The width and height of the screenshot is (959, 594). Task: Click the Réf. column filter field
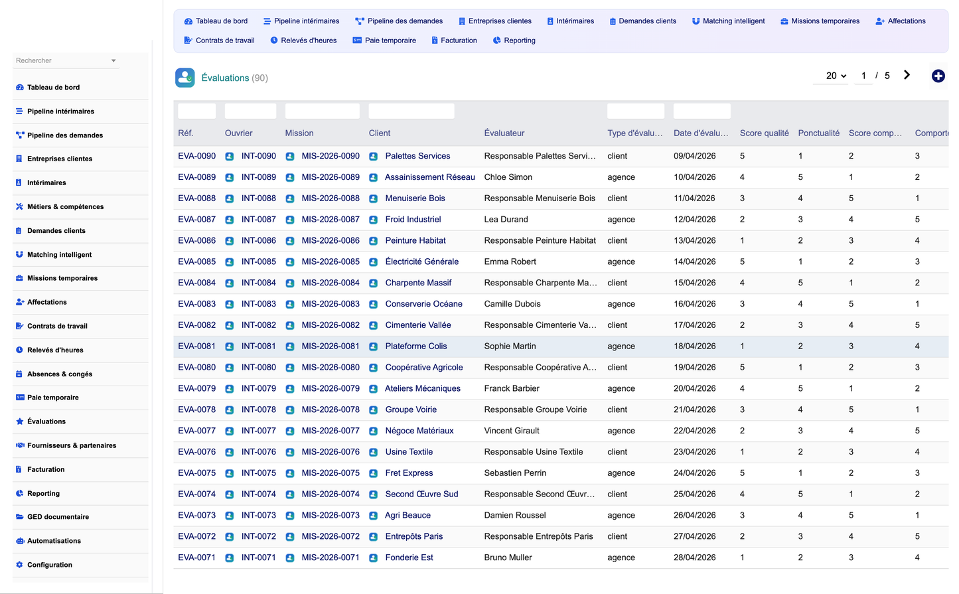click(x=196, y=111)
